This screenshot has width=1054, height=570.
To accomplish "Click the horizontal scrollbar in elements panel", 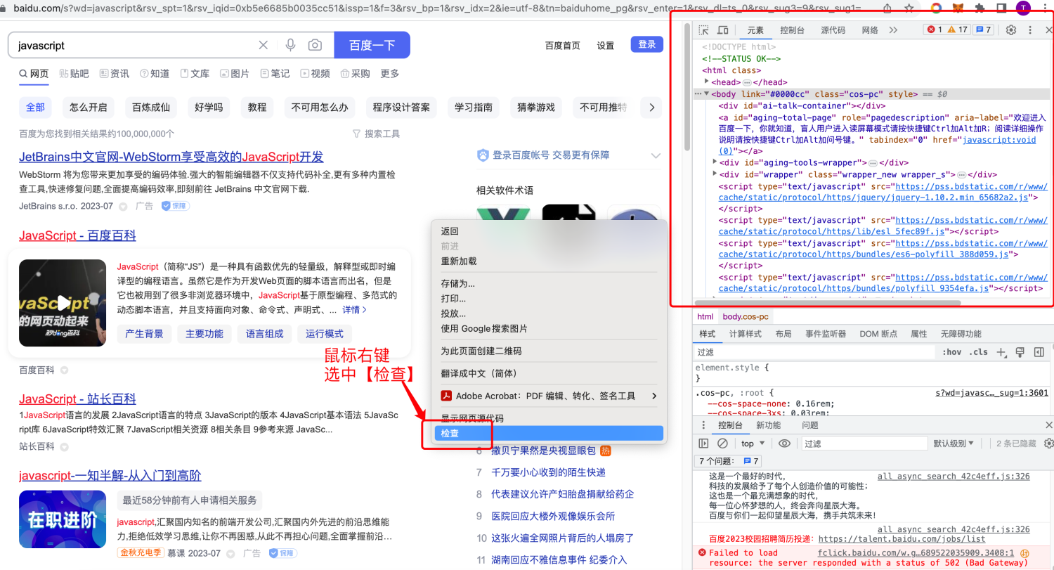I will coord(826,303).
